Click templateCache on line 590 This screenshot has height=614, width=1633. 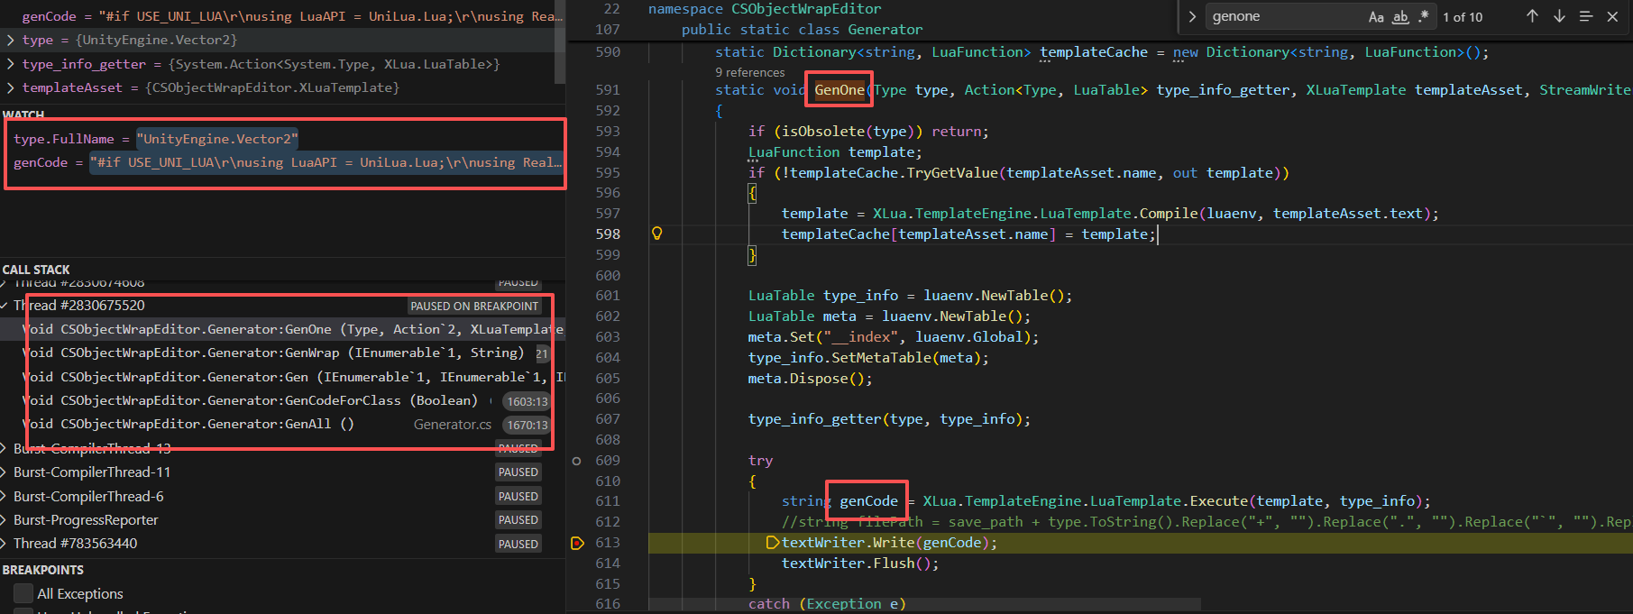coord(1094,52)
